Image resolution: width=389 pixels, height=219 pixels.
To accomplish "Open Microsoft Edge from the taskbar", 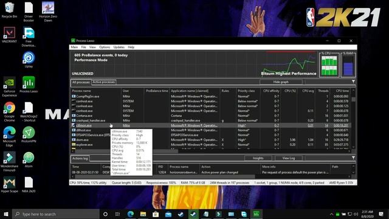I will click(131, 214).
